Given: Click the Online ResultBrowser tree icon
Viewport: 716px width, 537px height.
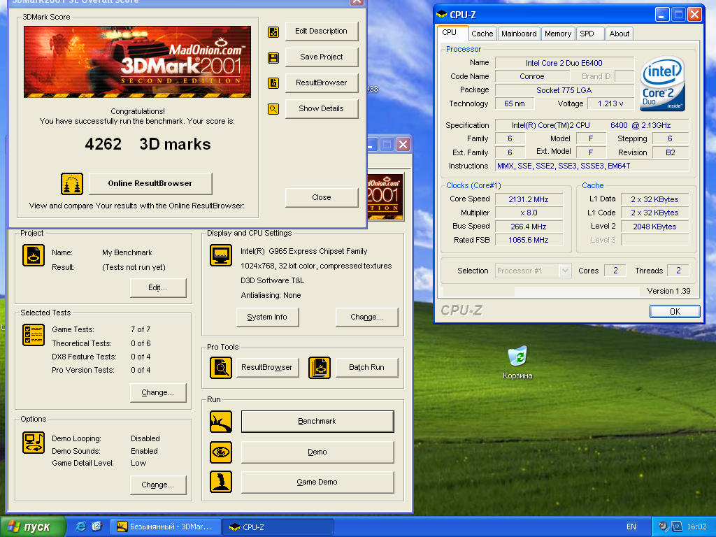Looking at the screenshot, I should 72,184.
